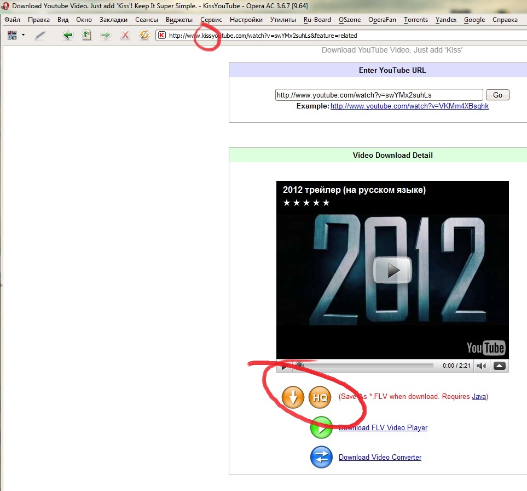The width and height of the screenshot is (527, 491).
Task: Click the orange download arrow icon
Action: pos(293,397)
